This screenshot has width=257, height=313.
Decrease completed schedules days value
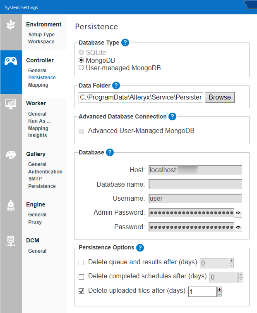241,280
